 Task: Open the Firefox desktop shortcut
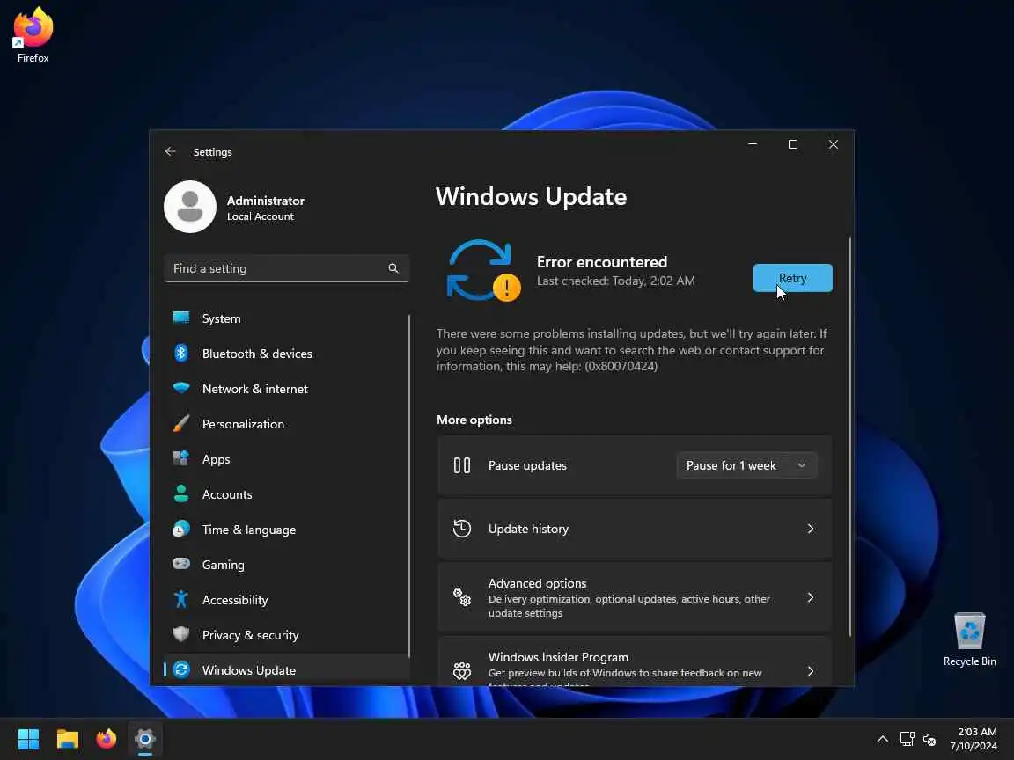coord(33,35)
